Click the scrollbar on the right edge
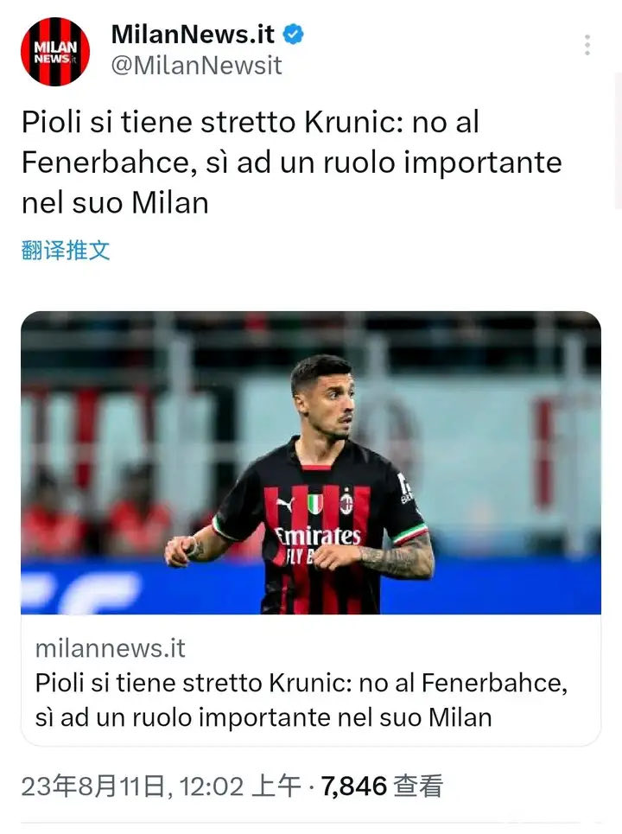 619,141
